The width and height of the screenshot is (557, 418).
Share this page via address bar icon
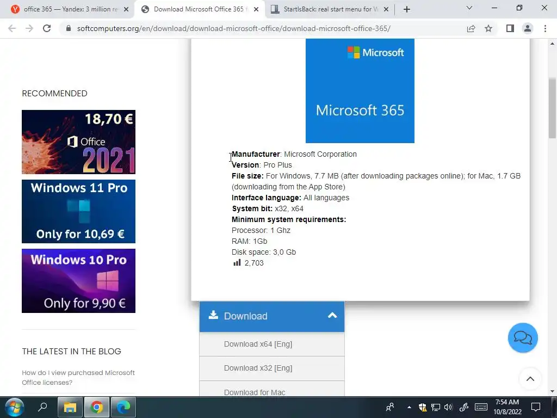(471, 28)
